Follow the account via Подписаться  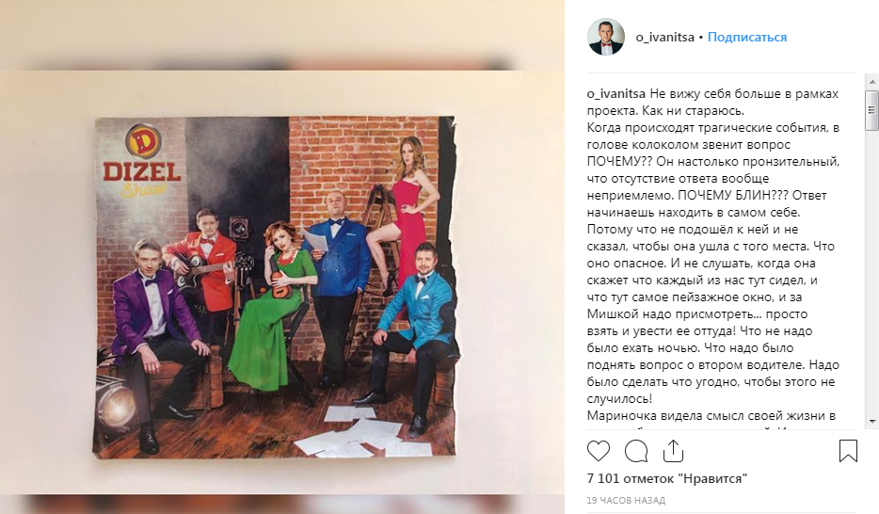pos(747,37)
